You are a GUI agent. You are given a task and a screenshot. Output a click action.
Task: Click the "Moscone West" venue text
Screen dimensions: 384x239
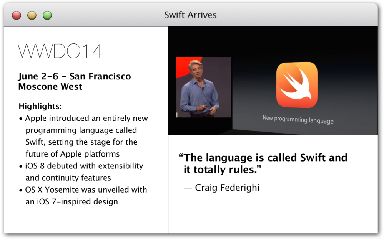[50, 87]
